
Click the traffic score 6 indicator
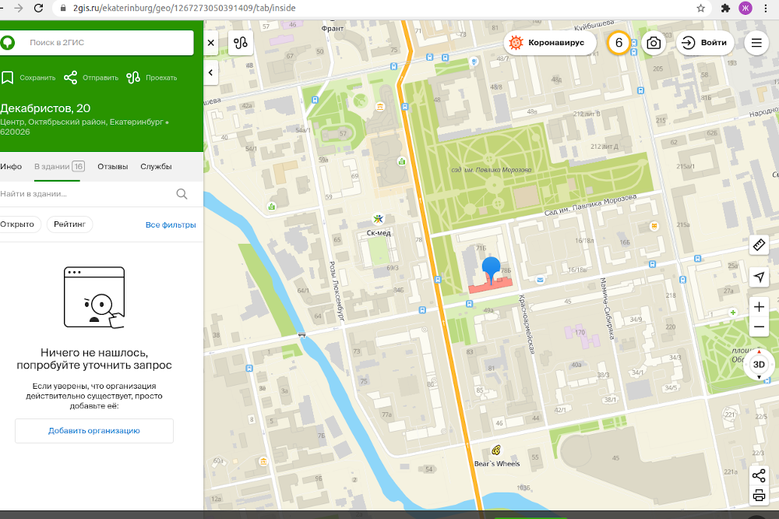pyautogui.click(x=619, y=43)
